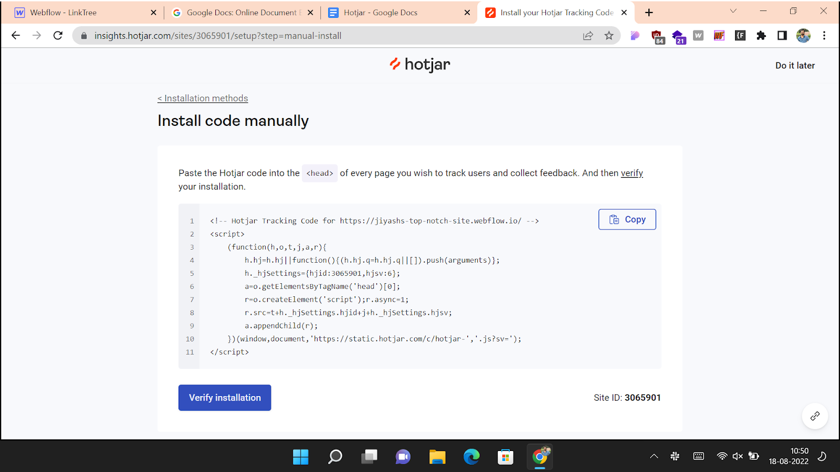Follow the verify link in the instructions

[x=632, y=173]
